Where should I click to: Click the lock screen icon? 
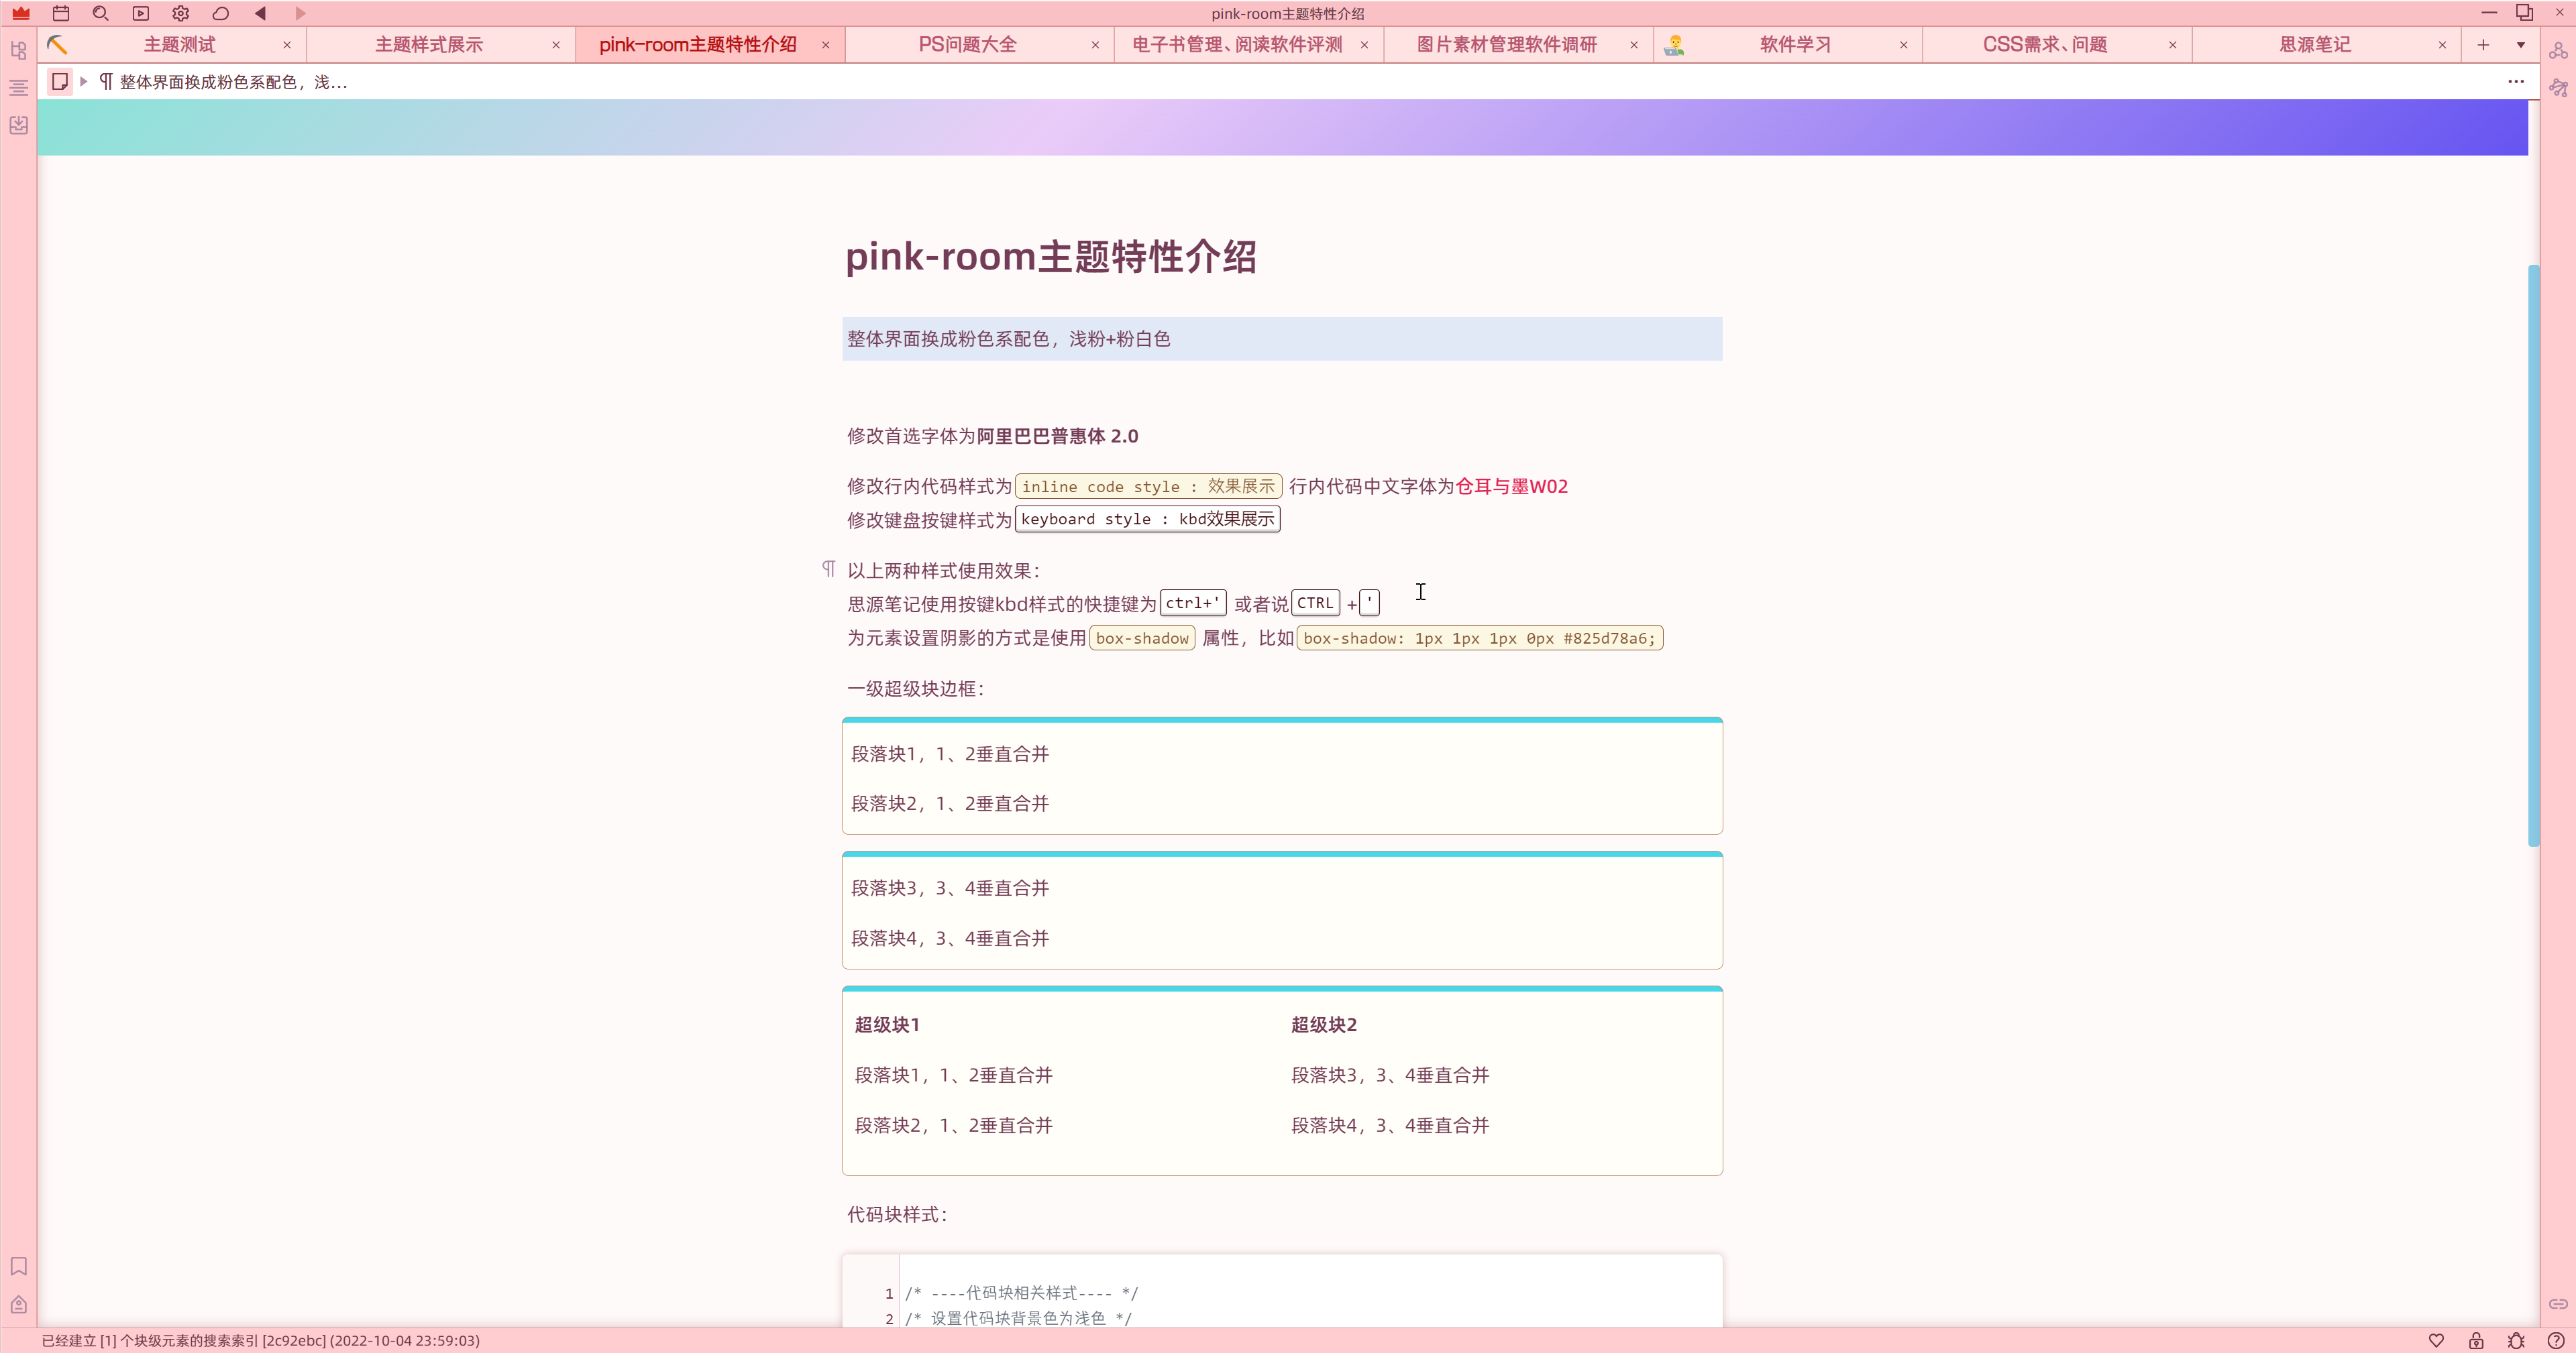pyautogui.click(x=2476, y=1340)
